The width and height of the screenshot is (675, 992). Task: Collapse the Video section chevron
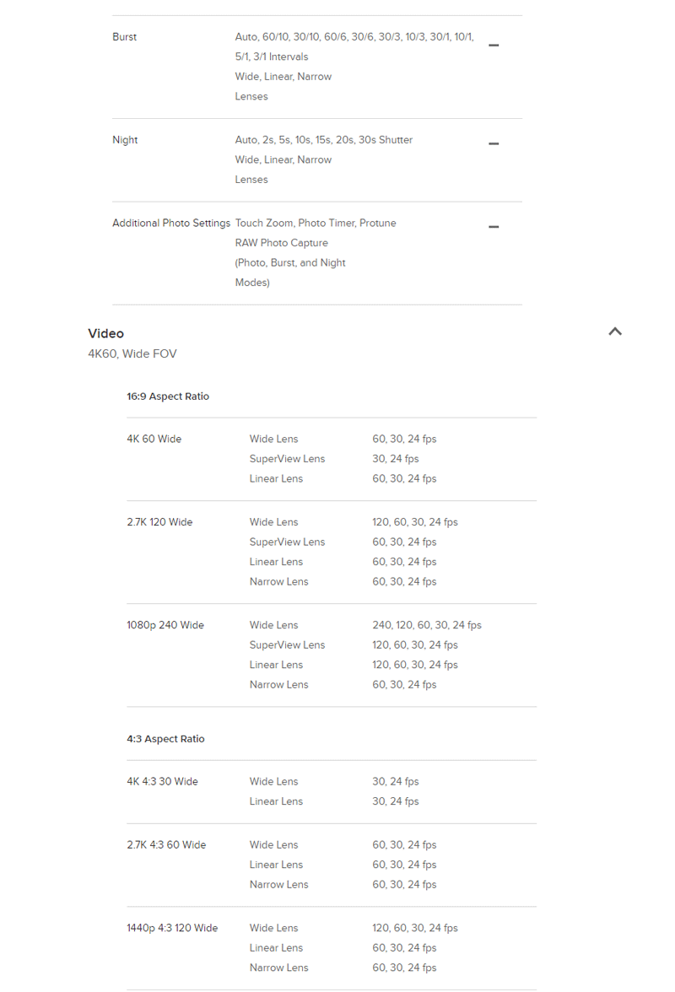tap(615, 332)
